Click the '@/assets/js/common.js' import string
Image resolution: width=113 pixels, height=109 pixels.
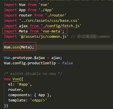pyautogui.click(x=44, y=37)
